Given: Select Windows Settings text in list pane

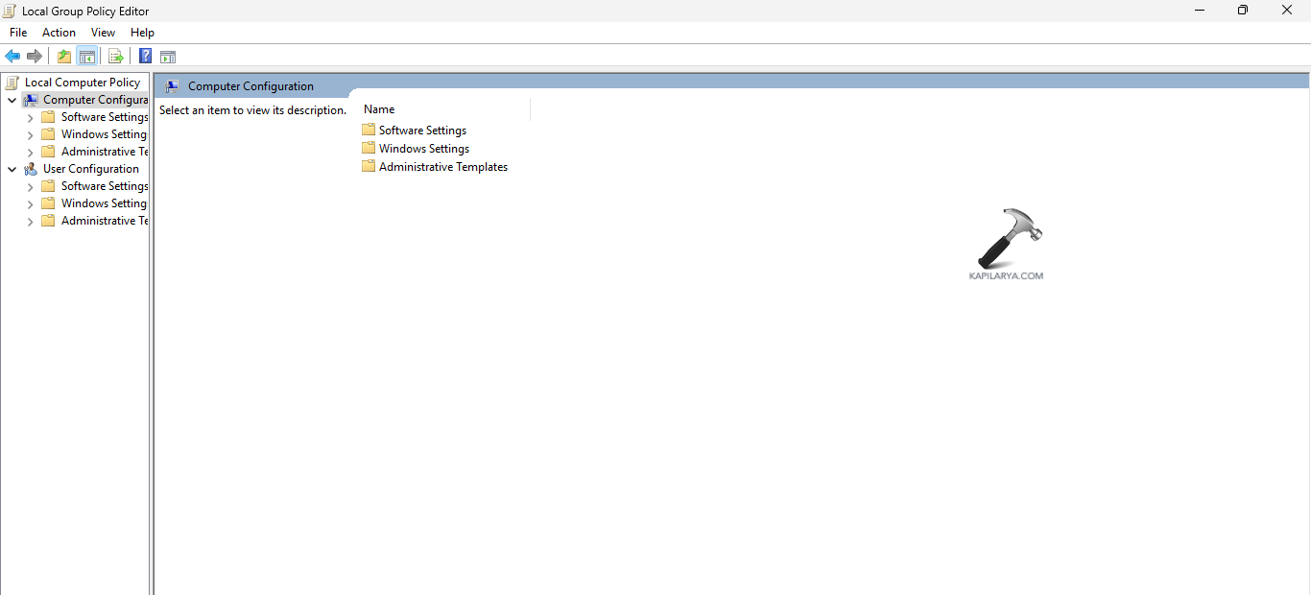Looking at the screenshot, I should pos(424,149).
